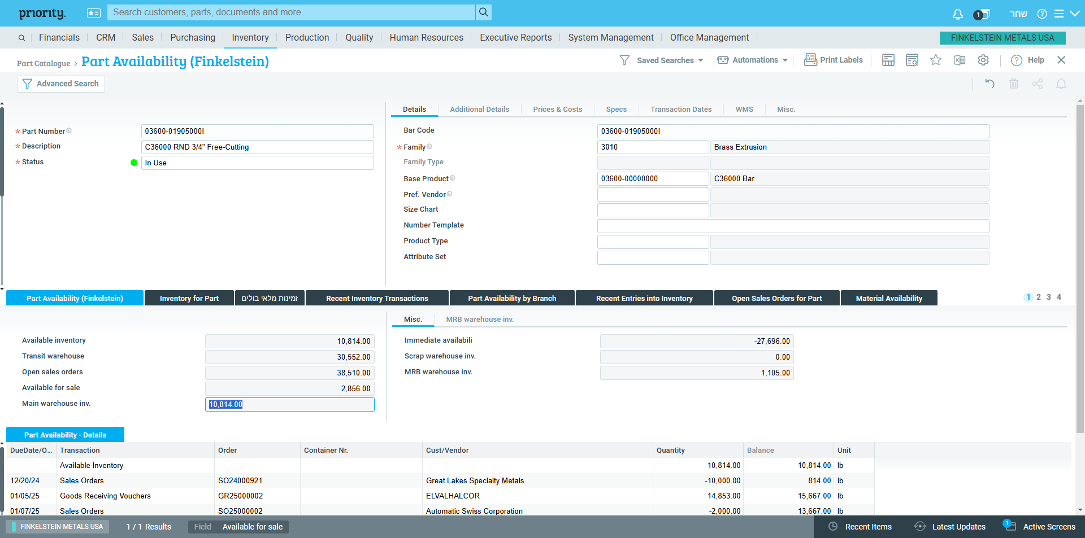Click the FINKELSTEIN METALS USA company button
The image size is (1085, 538).
(1002, 38)
